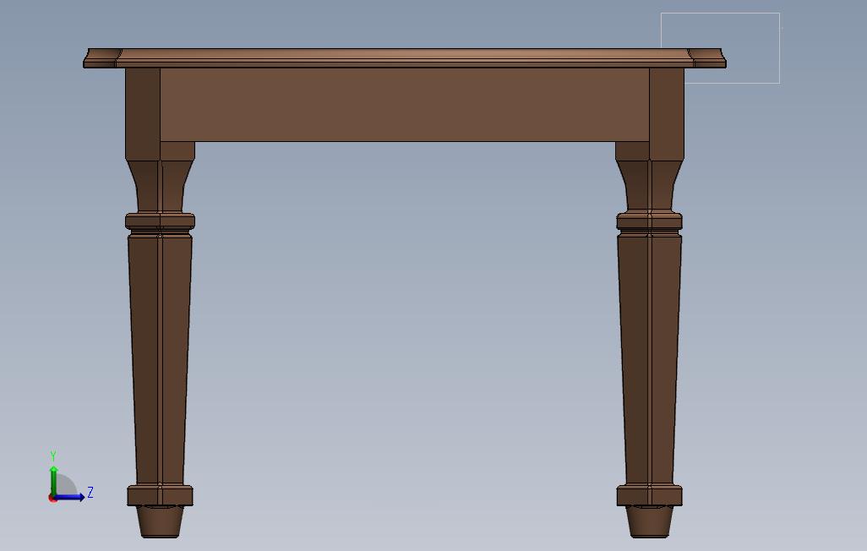The height and width of the screenshot is (551, 867).
Task: Select the front apron panel under the tabletop
Action: pyautogui.click(x=404, y=105)
